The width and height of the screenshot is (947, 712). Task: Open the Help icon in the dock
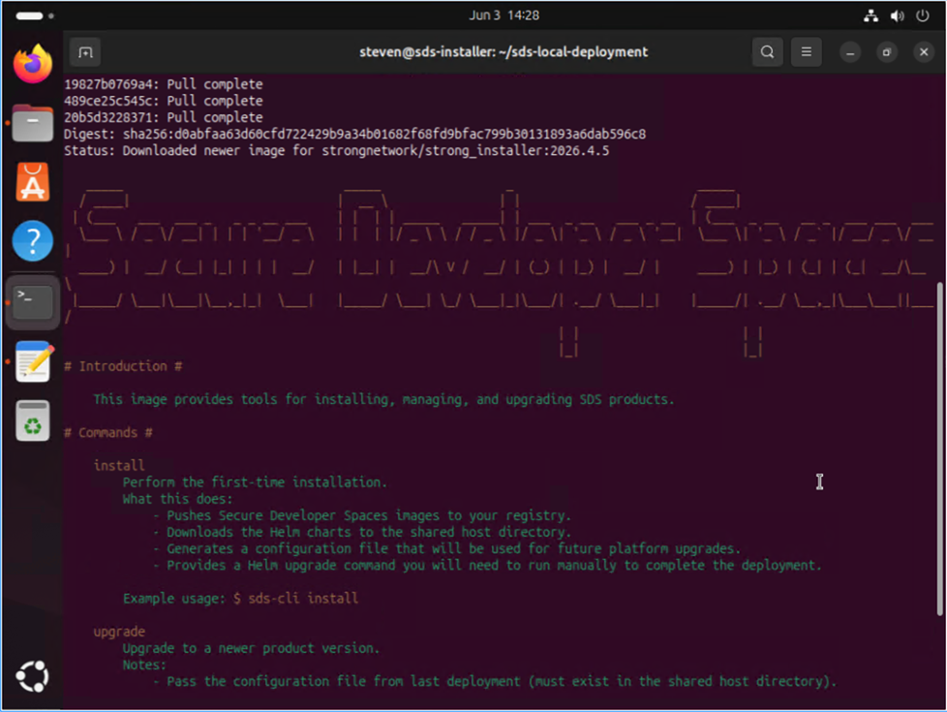[x=33, y=241]
